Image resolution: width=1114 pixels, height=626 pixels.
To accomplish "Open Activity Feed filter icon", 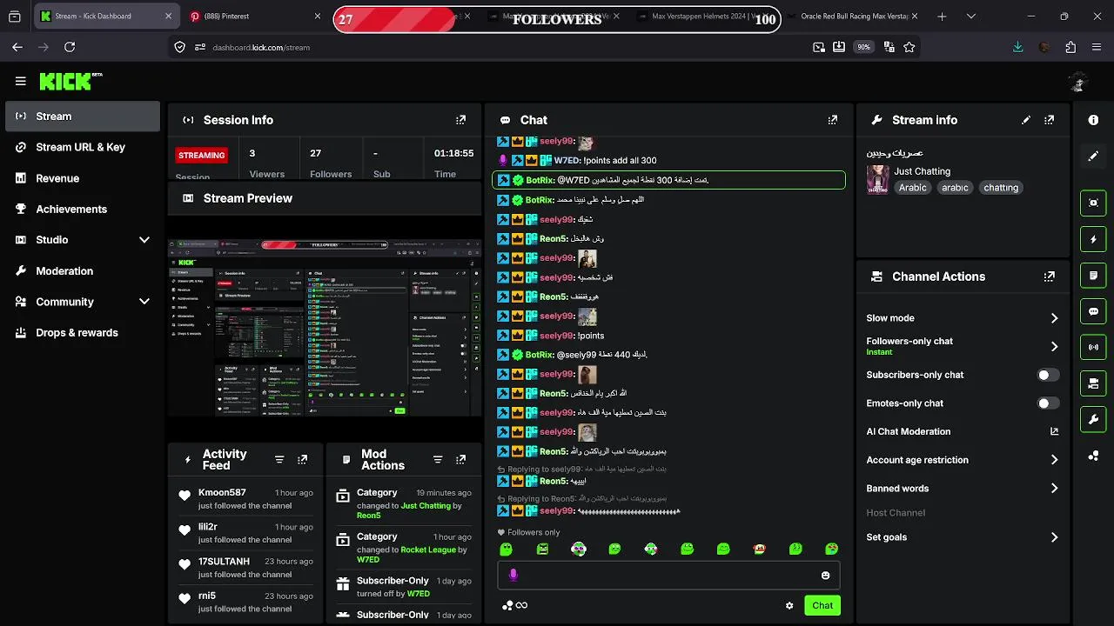I will tap(279, 460).
